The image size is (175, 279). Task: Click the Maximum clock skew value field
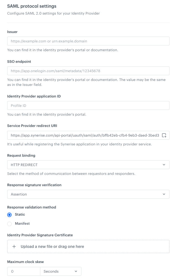point(23,271)
